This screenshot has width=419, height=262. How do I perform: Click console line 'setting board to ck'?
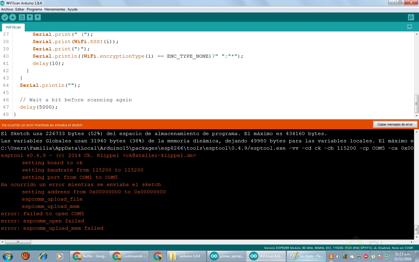[52, 163]
